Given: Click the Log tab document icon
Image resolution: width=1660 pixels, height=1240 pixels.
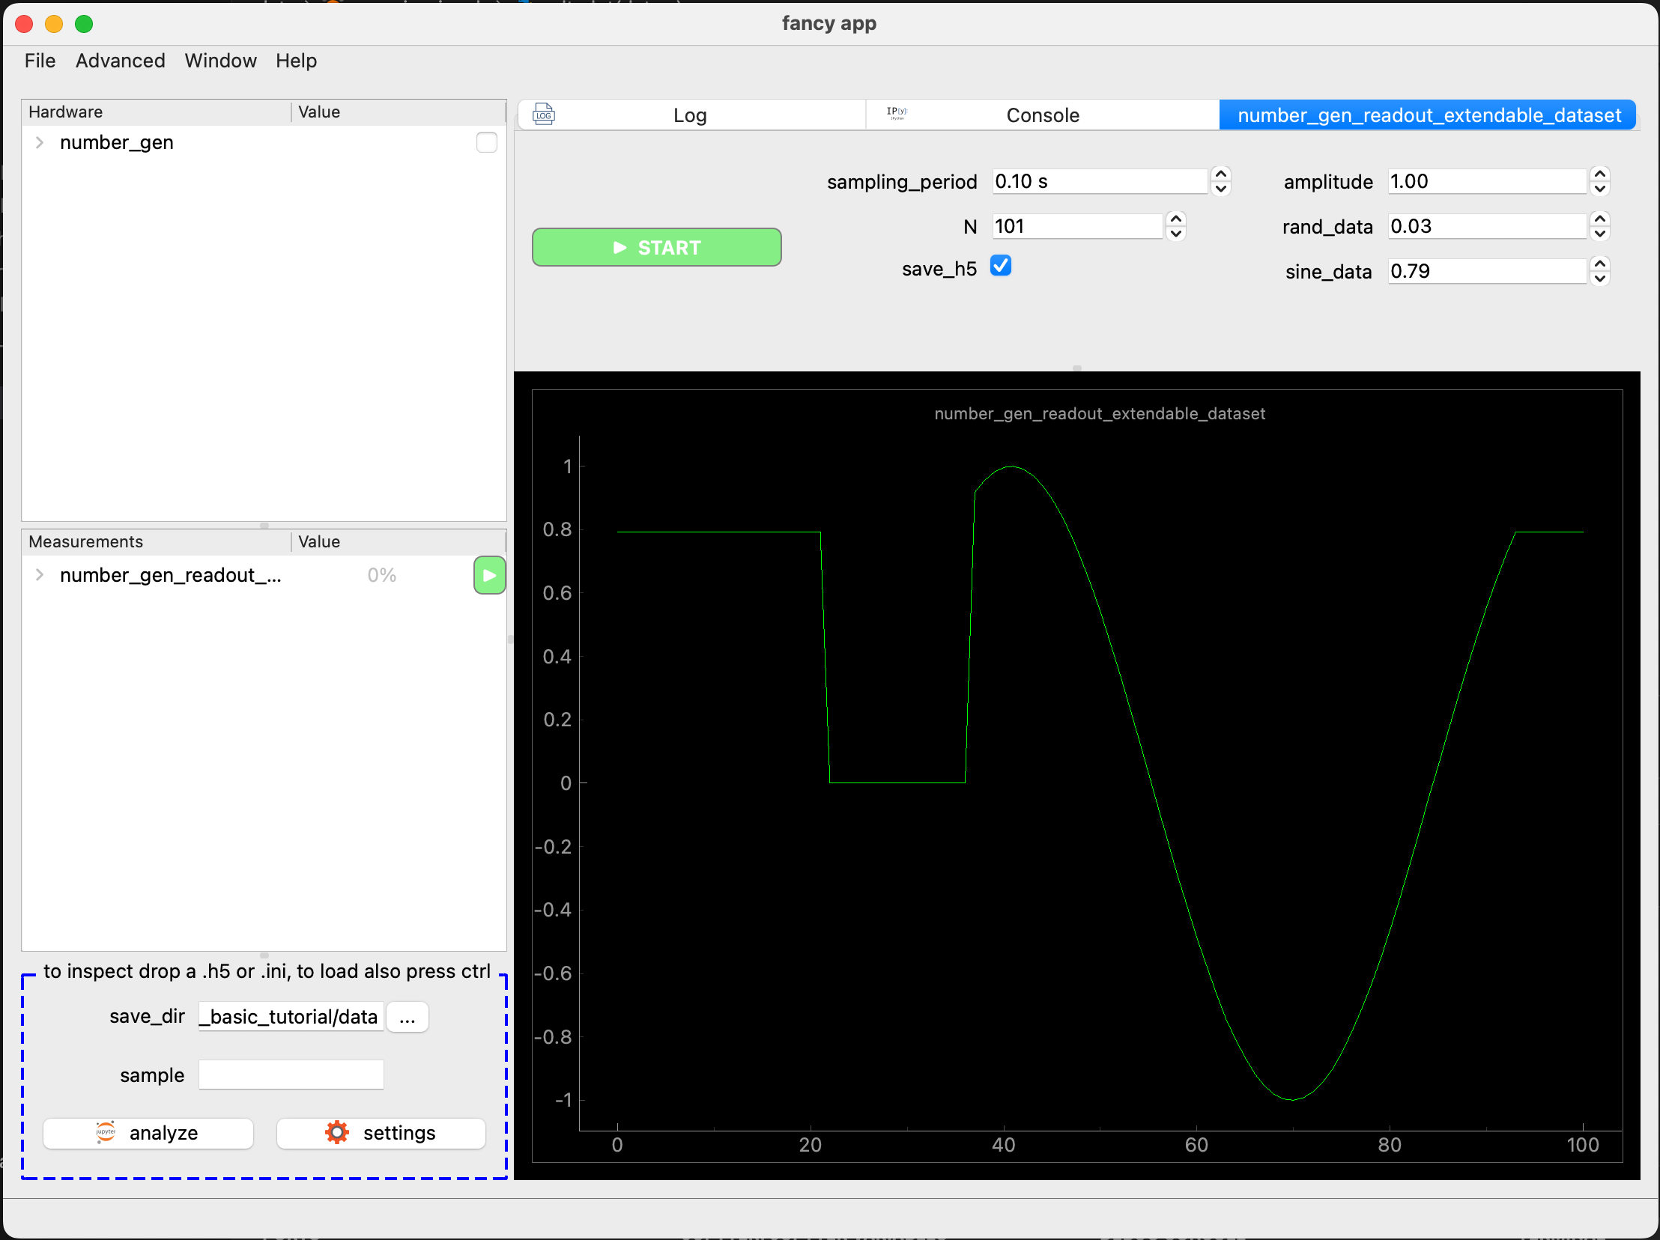Looking at the screenshot, I should point(543,115).
